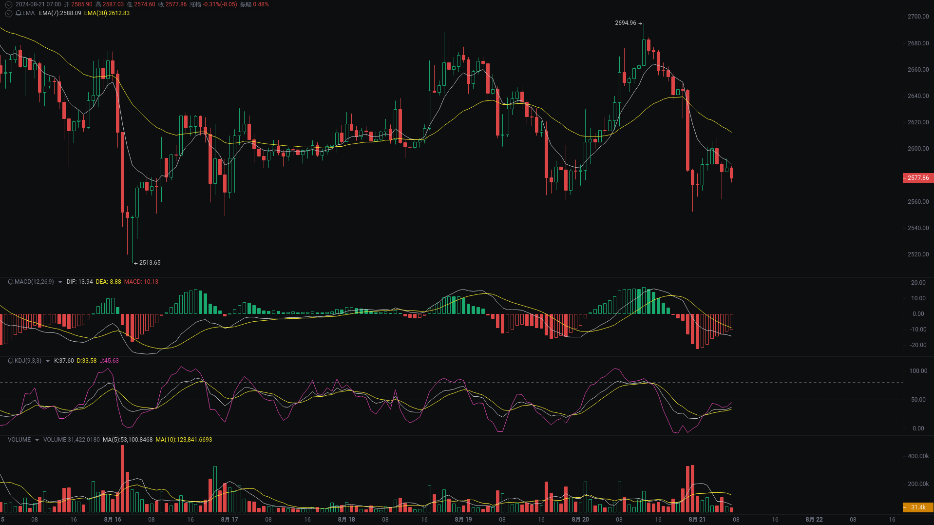Select the 8月19 date label on timeline
This screenshot has height=525, width=934.
click(x=463, y=520)
